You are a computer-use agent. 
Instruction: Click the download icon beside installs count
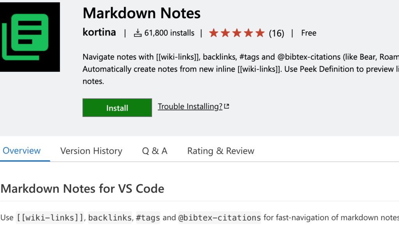tap(138, 33)
